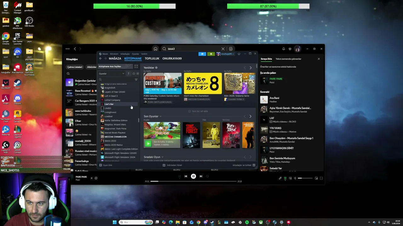Open Steam game list filter options icon
Viewport: 403px width, 226px height.
(x=136, y=80)
